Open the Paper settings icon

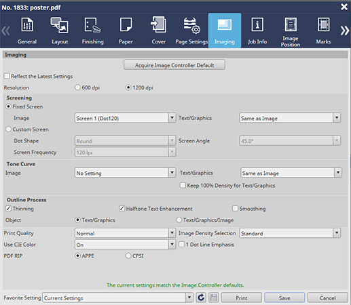[126, 25]
